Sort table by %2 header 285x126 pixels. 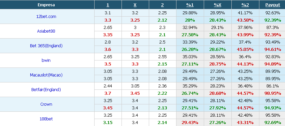pyautogui.click(x=245, y=5)
